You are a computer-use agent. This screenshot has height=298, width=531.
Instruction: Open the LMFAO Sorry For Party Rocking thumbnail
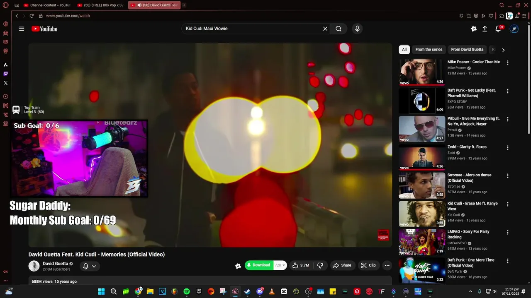pos(422,242)
